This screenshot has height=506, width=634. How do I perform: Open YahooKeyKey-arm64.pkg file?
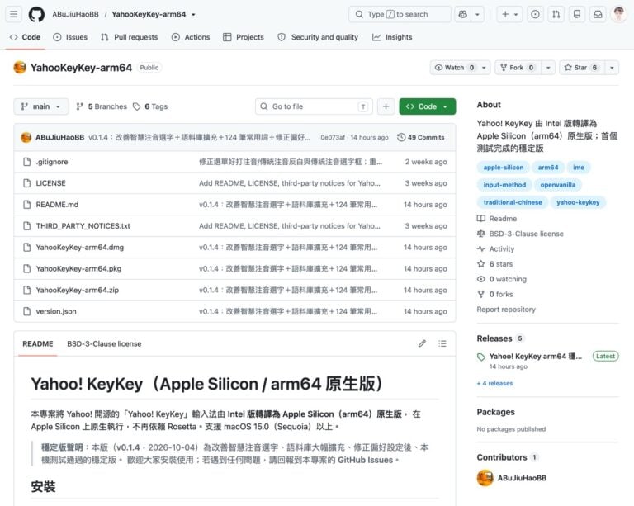78,269
